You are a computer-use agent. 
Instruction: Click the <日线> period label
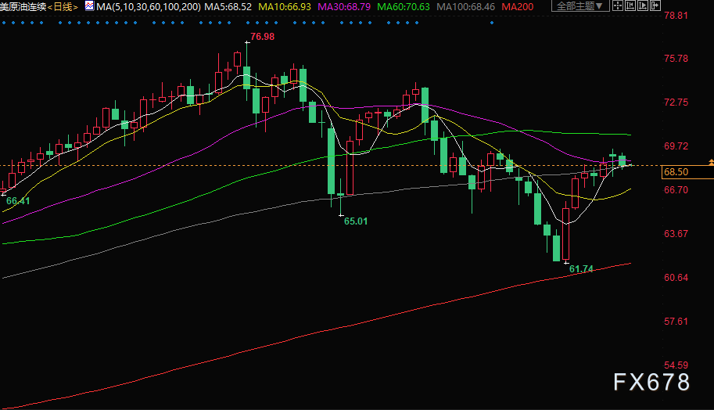[63, 7]
